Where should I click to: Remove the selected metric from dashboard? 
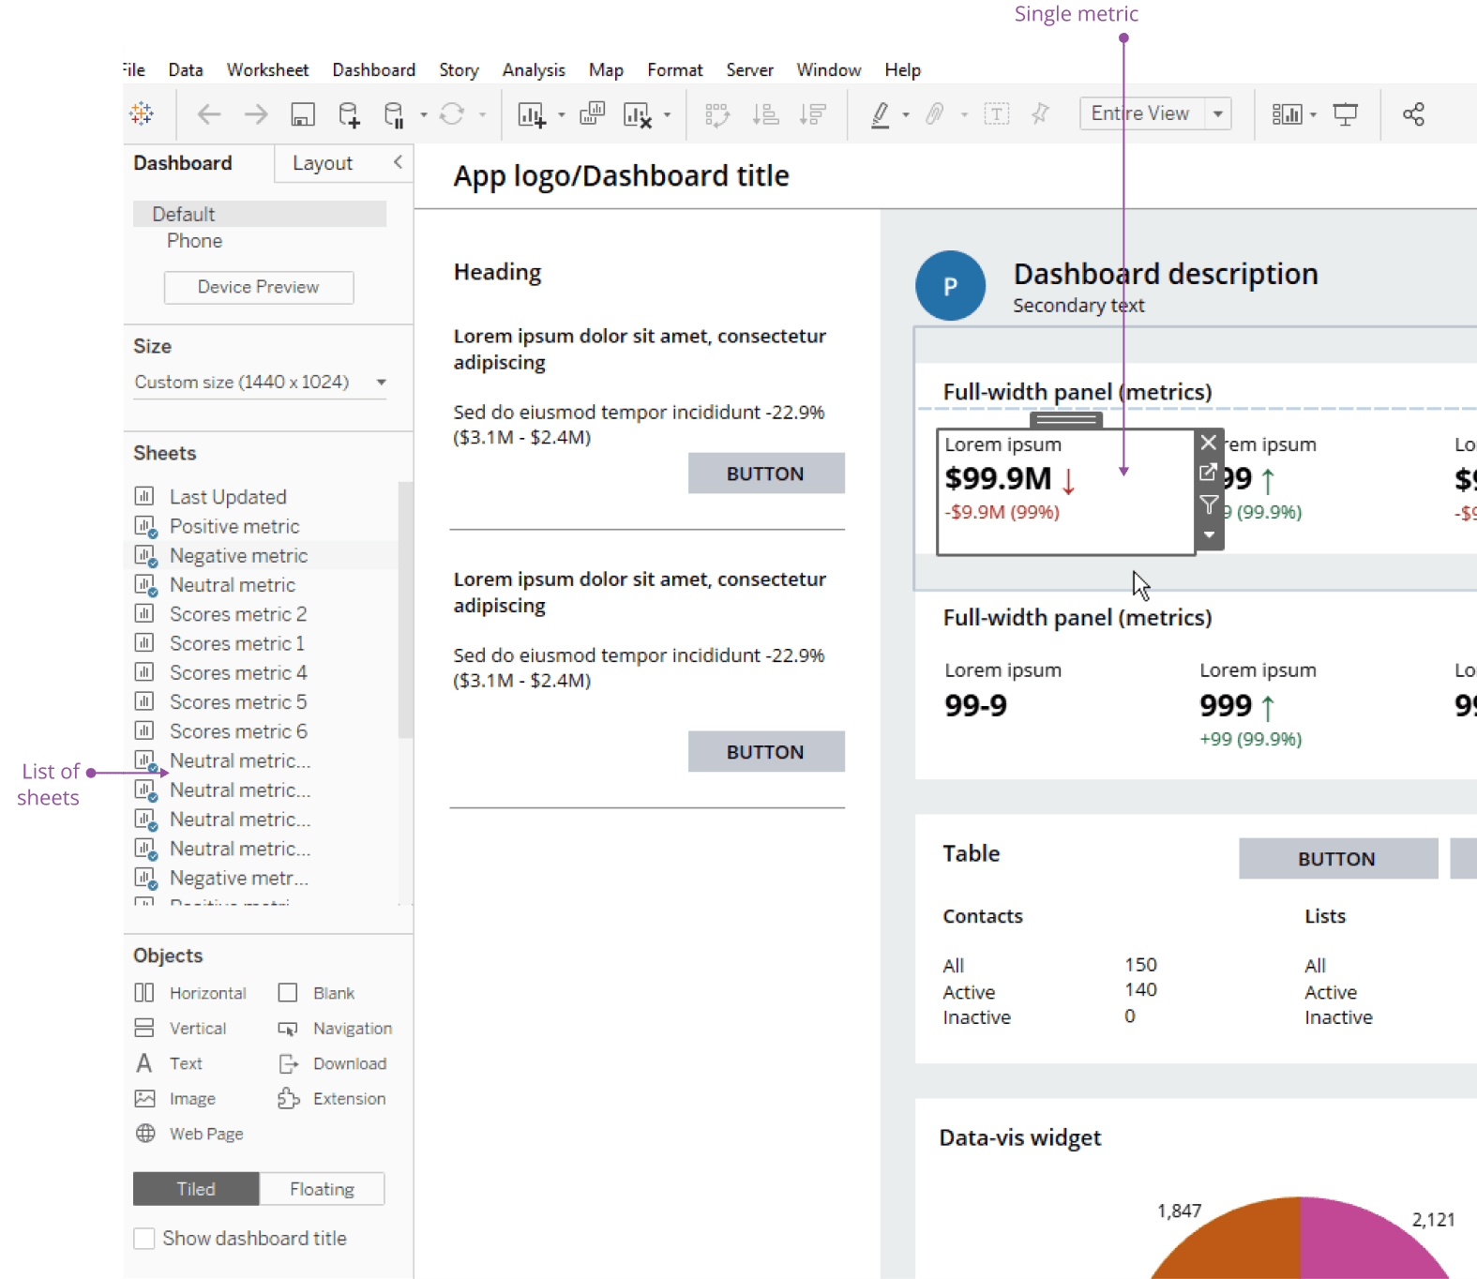tap(1209, 443)
